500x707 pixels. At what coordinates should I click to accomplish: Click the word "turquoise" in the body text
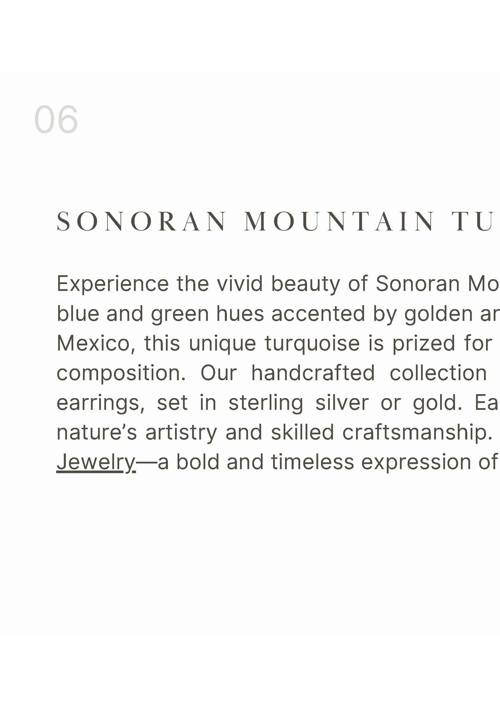click(x=312, y=343)
